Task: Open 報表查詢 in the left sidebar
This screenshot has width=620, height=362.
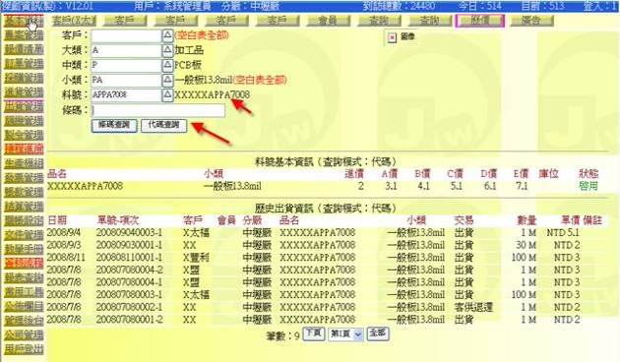Action: coord(24,277)
